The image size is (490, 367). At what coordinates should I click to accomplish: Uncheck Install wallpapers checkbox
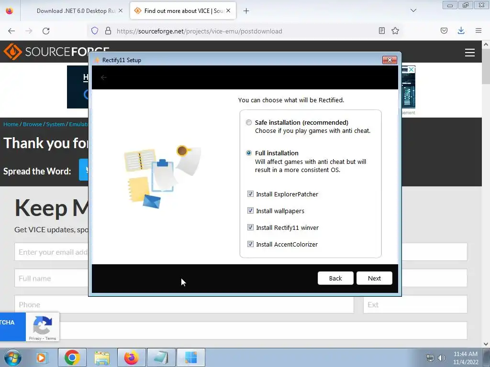(x=250, y=211)
